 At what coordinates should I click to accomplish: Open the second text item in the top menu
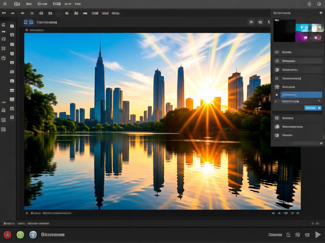[42, 4]
